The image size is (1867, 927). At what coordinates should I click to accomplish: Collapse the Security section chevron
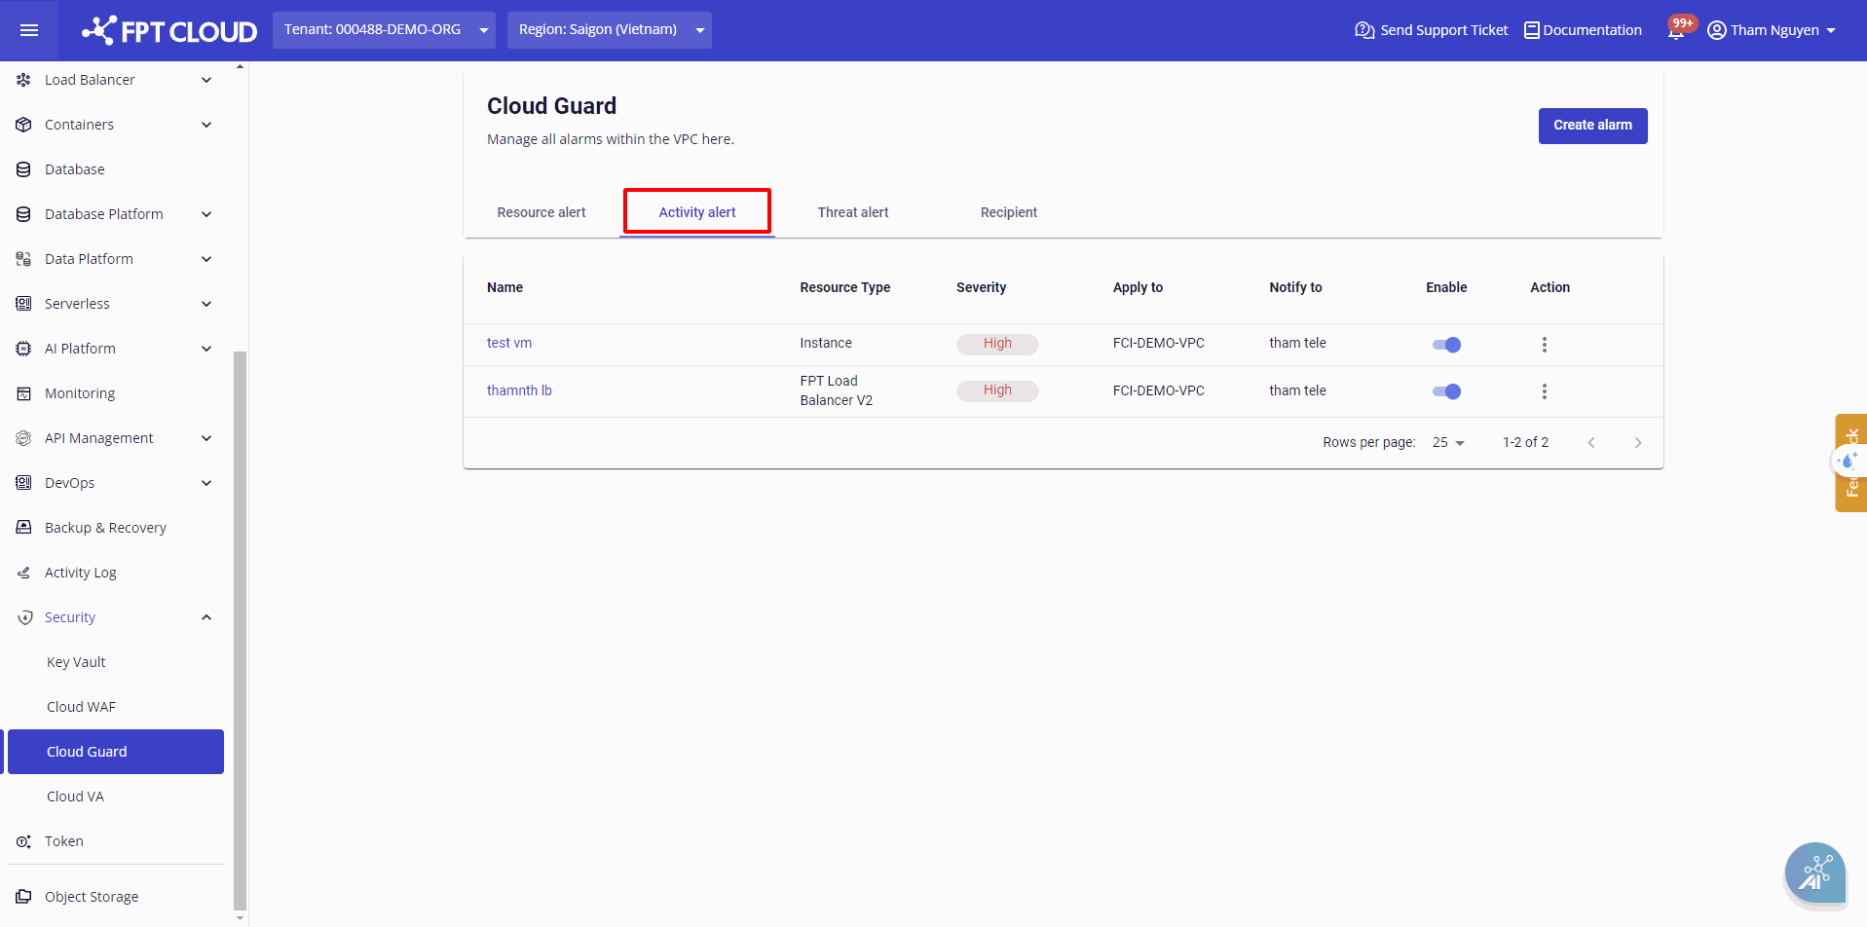click(206, 617)
